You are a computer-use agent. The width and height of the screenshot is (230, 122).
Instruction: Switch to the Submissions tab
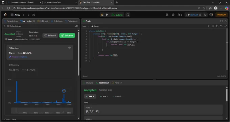(x=71, y=21)
